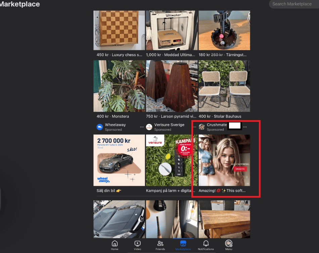This screenshot has height=253, width=319.
Task: Click the '400 kr · Stolar Bauhaus' title
Action: click(x=220, y=116)
